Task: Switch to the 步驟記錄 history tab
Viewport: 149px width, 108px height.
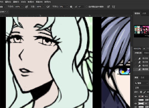Action: (x=138, y=53)
